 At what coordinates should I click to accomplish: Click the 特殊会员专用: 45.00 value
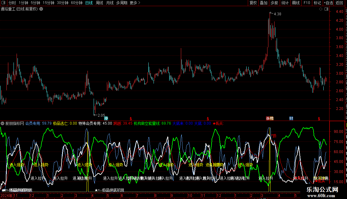(x=96, y=124)
